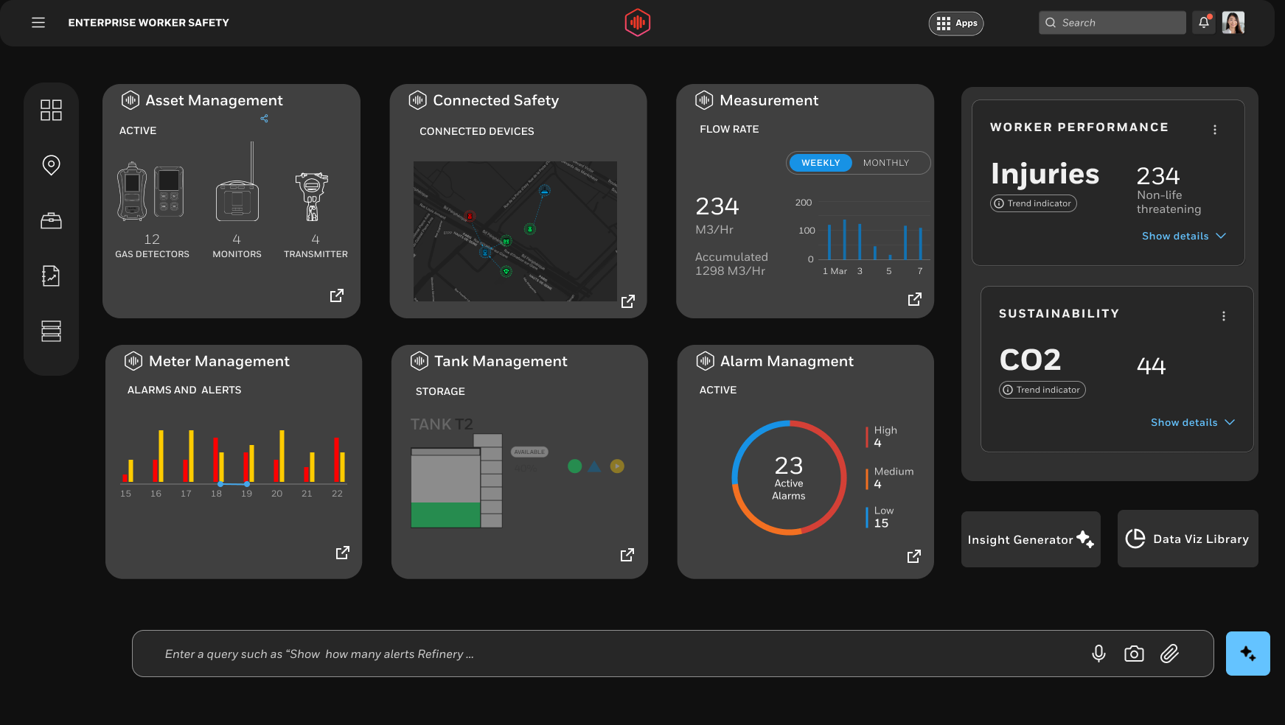This screenshot has height=725, width=1285.
Task: Click the report chart document sidebar icon
Action: tap(51, 276)
